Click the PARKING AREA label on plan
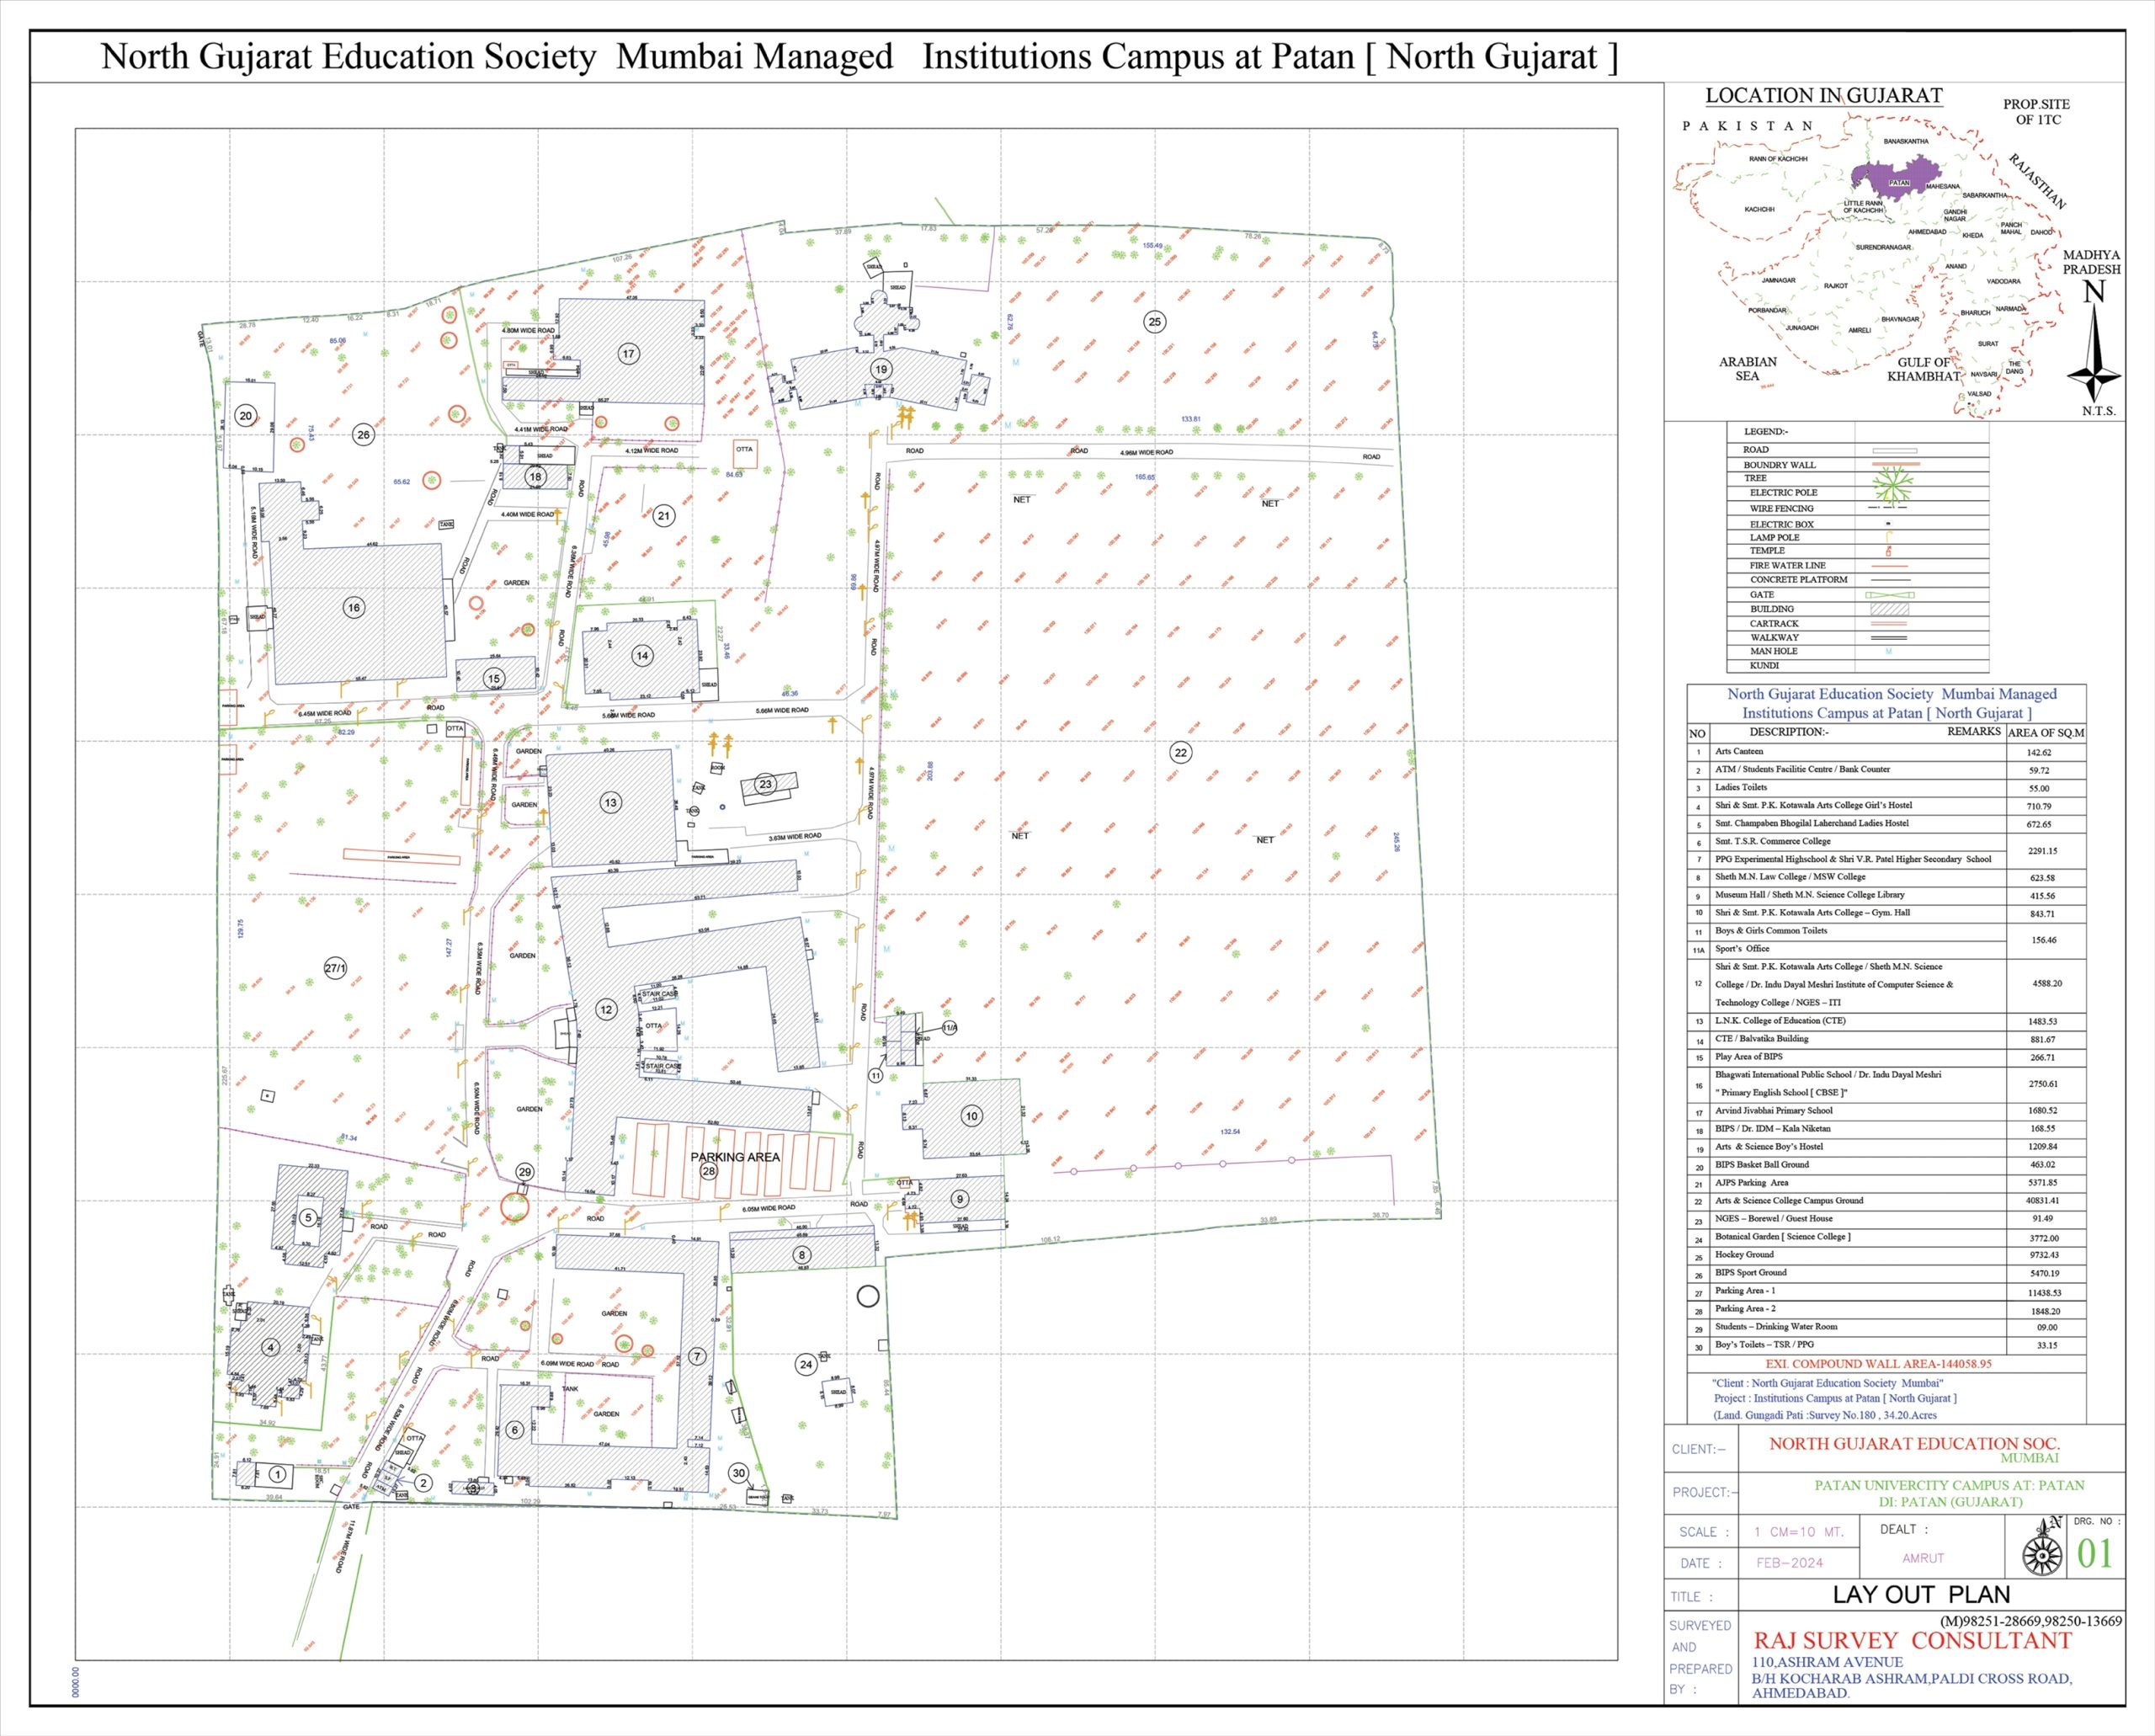 click(x=735, y=1157)
